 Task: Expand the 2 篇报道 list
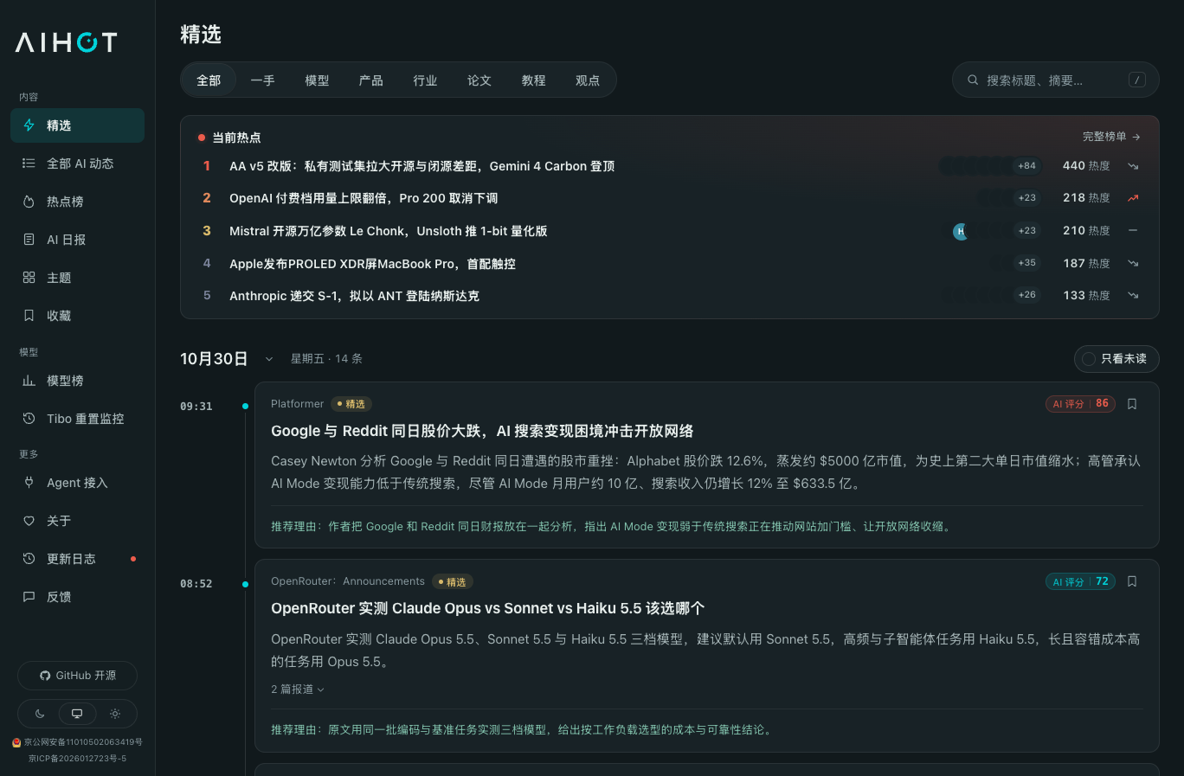point(298,689)
